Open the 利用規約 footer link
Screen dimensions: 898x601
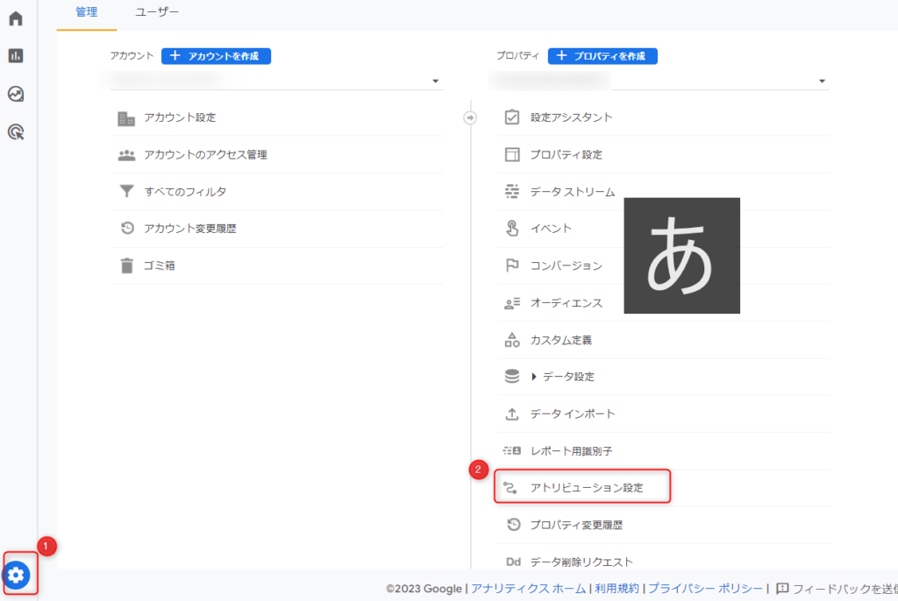(x=616, y=589)
